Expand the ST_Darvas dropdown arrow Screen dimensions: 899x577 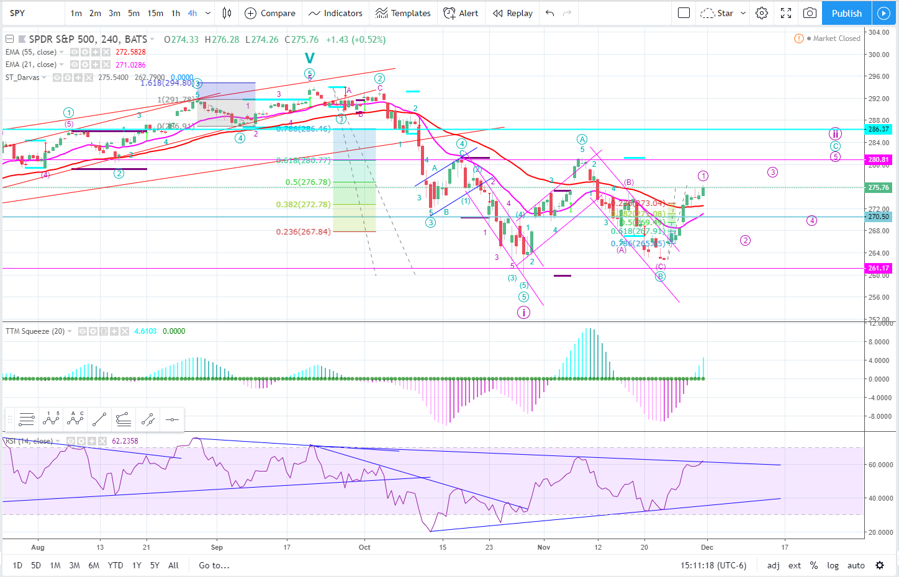click(44, 78)
